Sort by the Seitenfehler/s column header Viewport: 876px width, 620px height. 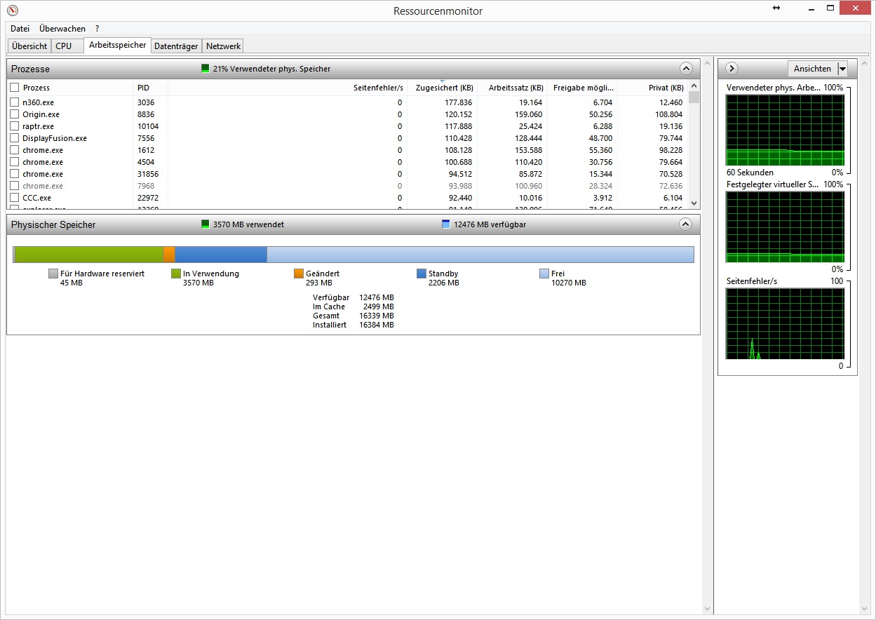pyautogui.click(x=288, y=88)
